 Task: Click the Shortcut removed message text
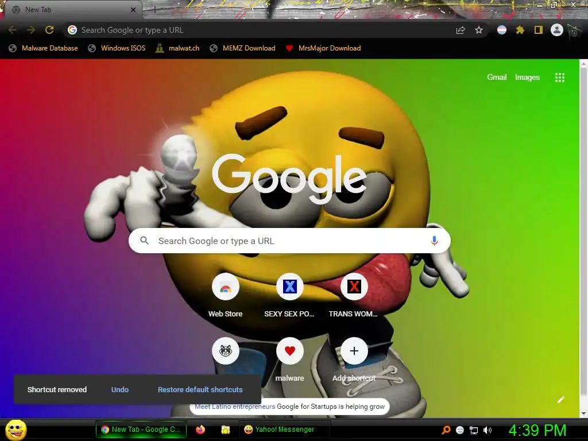[x=57, y=390]
